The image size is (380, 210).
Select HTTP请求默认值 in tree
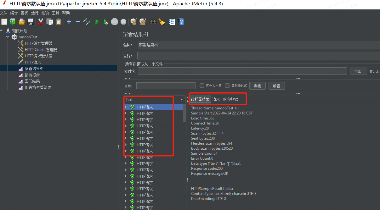(39, 56)
